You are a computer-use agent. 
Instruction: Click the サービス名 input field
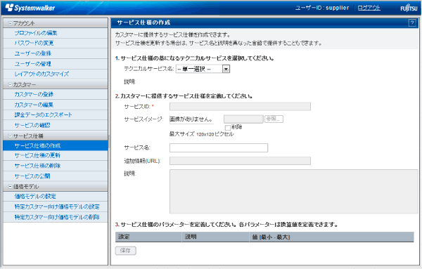coord(219,147)
